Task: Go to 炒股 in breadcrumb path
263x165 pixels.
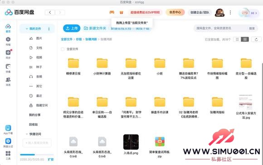Action: click(78, 39)
